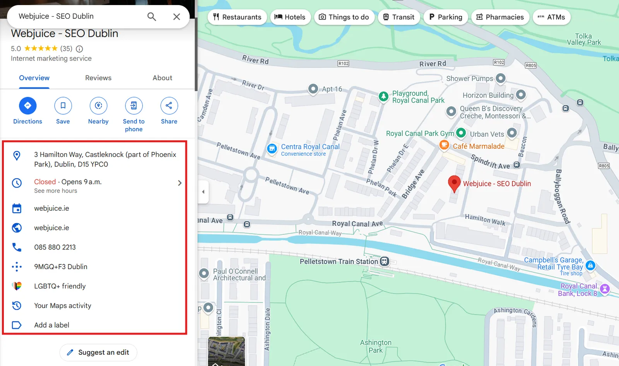Click the Ashington Park label on map
The height and width of the screenshot is (366, 619).
(x=375, y=346)
